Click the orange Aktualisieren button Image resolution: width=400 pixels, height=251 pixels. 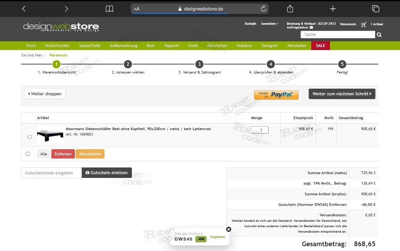90,154
